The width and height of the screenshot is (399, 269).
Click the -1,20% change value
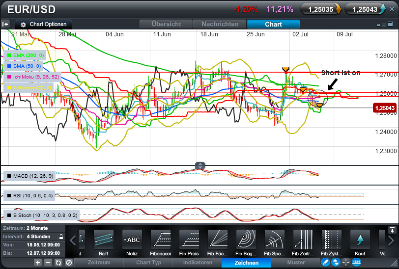click(246, 9)
